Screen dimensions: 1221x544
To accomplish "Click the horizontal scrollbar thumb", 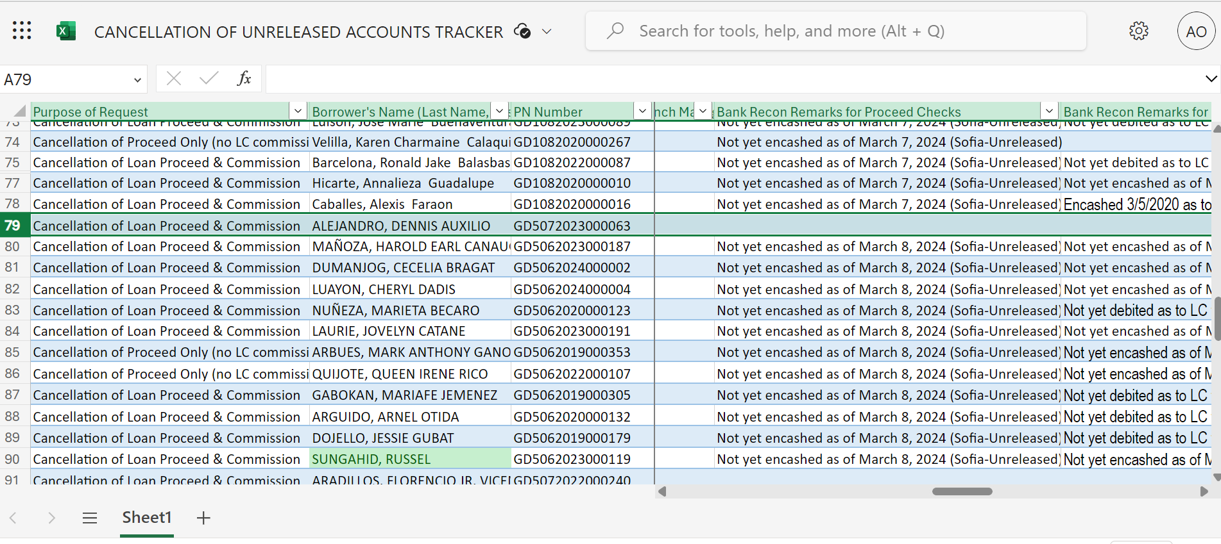I will point(962,491).
